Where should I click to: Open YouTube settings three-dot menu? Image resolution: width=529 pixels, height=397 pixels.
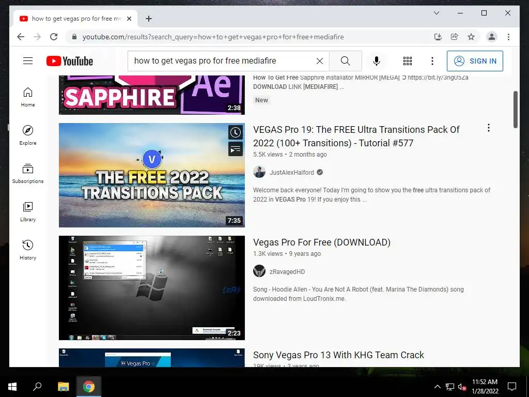(432, 61)
